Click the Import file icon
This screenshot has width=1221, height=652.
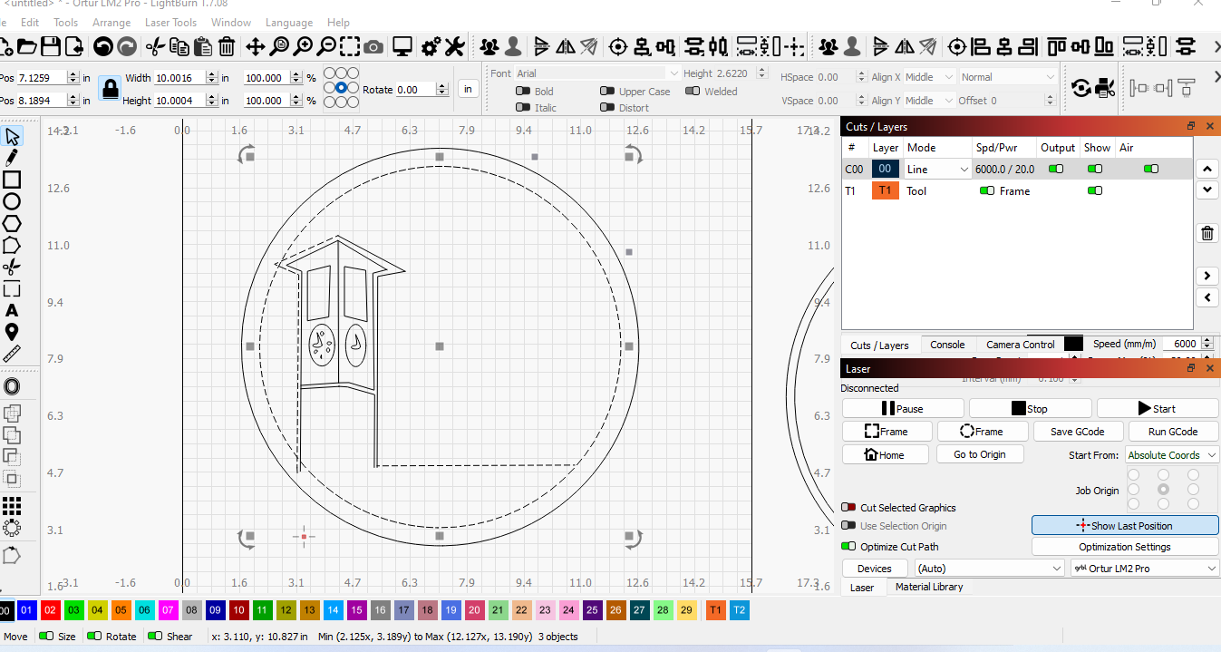[74, 46]
